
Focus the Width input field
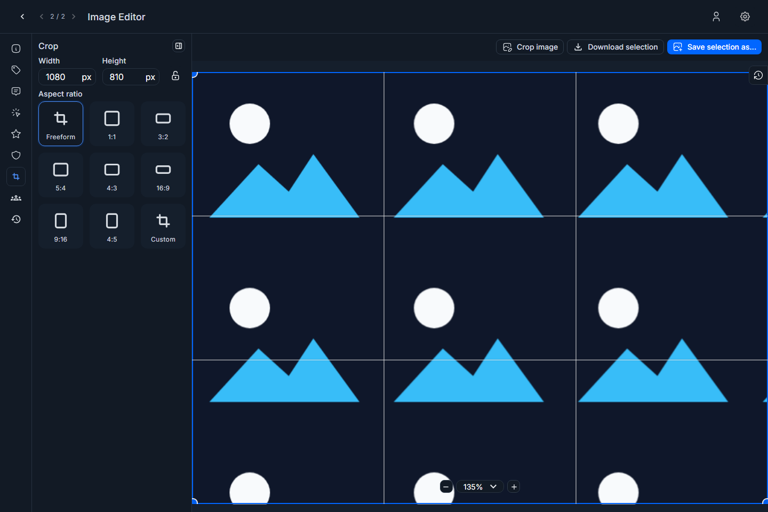point(67,77)
